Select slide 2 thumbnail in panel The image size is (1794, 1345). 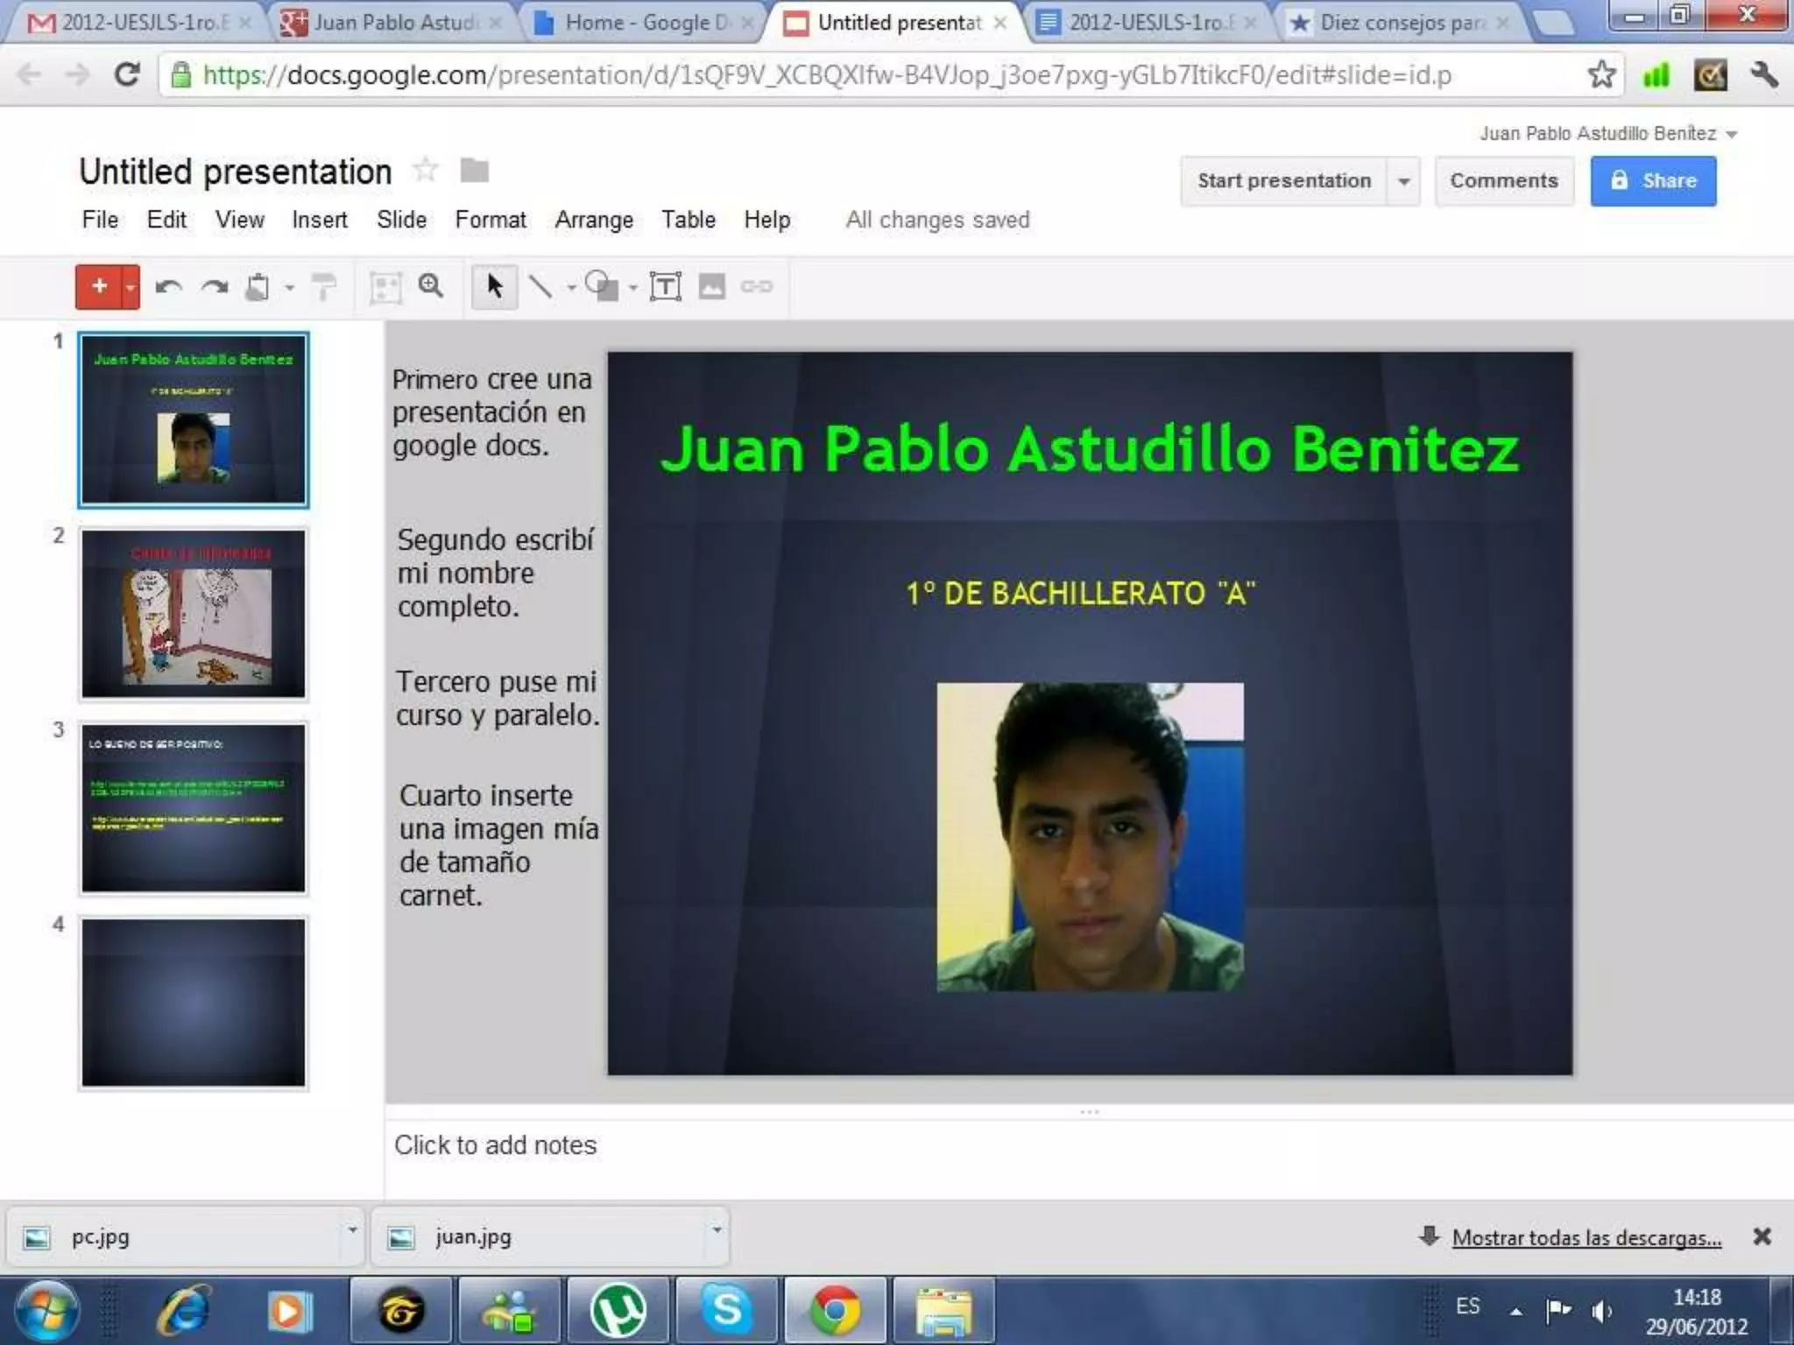pos(194,613)
